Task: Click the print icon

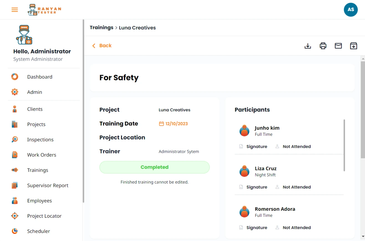Action: click(323, 46)
